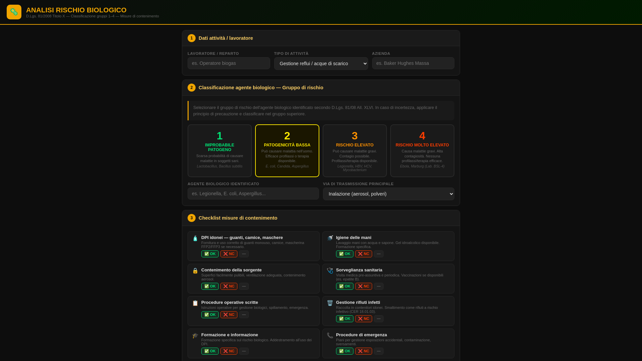Click the DPI idonei lotion bottle icon
This screenshot has height=361, width=642.
coord(195,238)
